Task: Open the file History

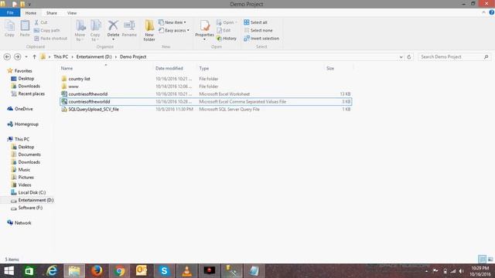Action: tap(227, 38)
